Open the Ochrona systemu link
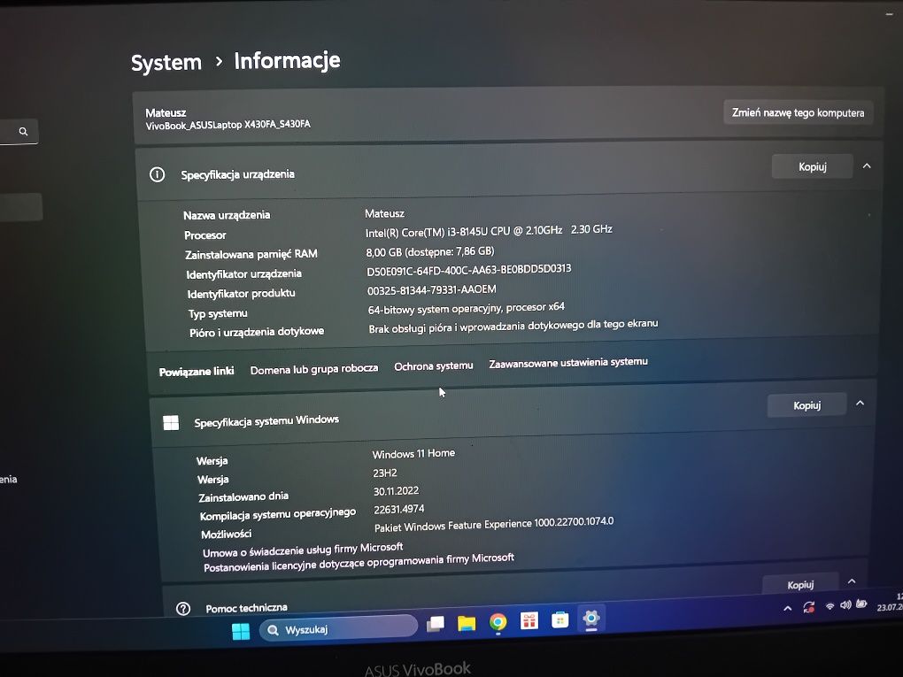Screen dimensions: 903x677 pyautogui.click(x=434, y=366)
